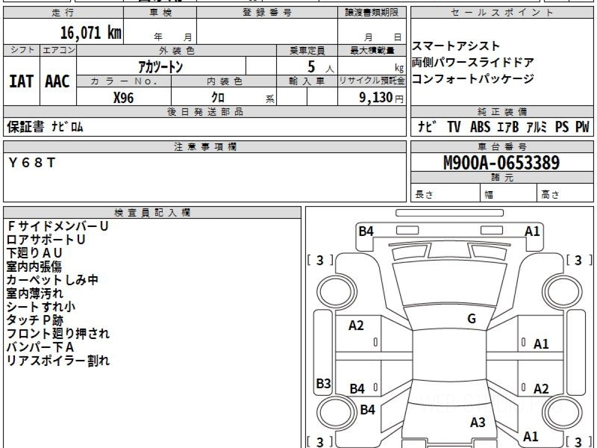Click the 乗車定員 header
This screenshot has height=448, width=597.
pos(307,50)
